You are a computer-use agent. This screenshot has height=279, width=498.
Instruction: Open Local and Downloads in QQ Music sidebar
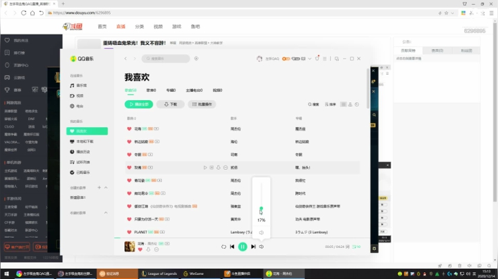tap(82, 142)
